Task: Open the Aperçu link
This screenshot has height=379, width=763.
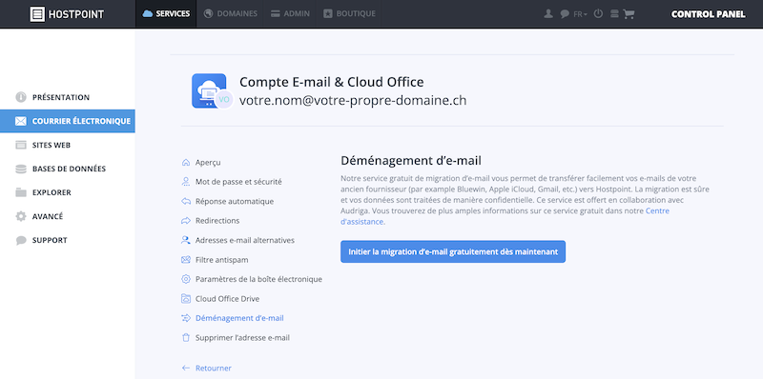Action: (208, 163)
